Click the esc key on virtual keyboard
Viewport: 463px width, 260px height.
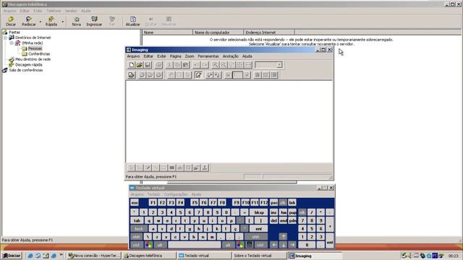click(135, 202)
